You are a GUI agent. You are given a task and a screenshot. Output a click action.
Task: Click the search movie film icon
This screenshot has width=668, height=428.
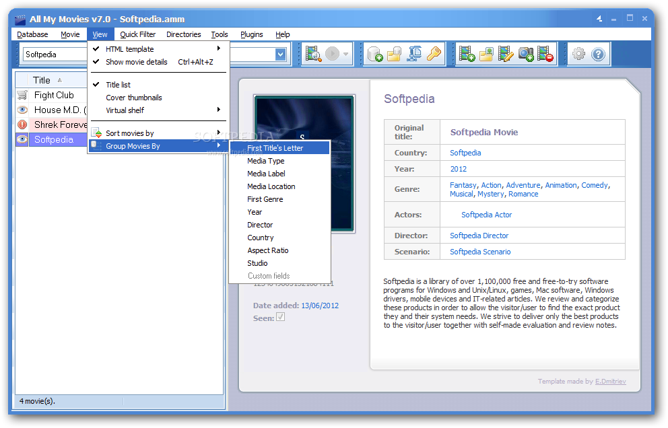(314, 54)
